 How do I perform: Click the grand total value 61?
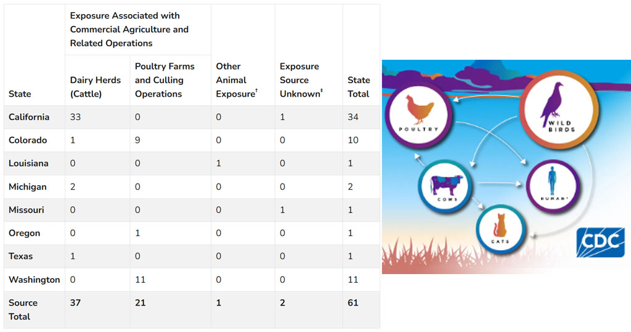click(x=353, y=303)
